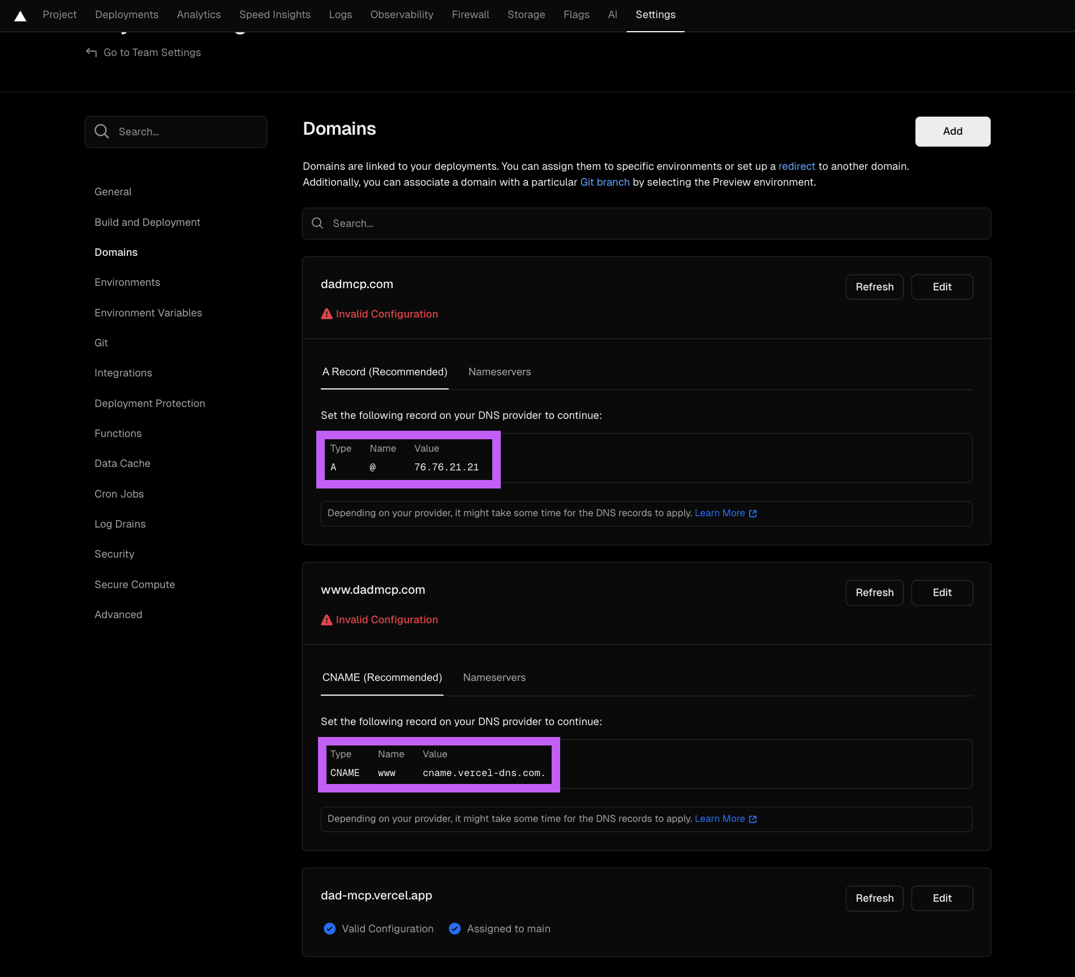The width and height of the screenshot is (1075, 977).
Task: Open Build and Deployment settings
Action: click(x=148, y=222)
